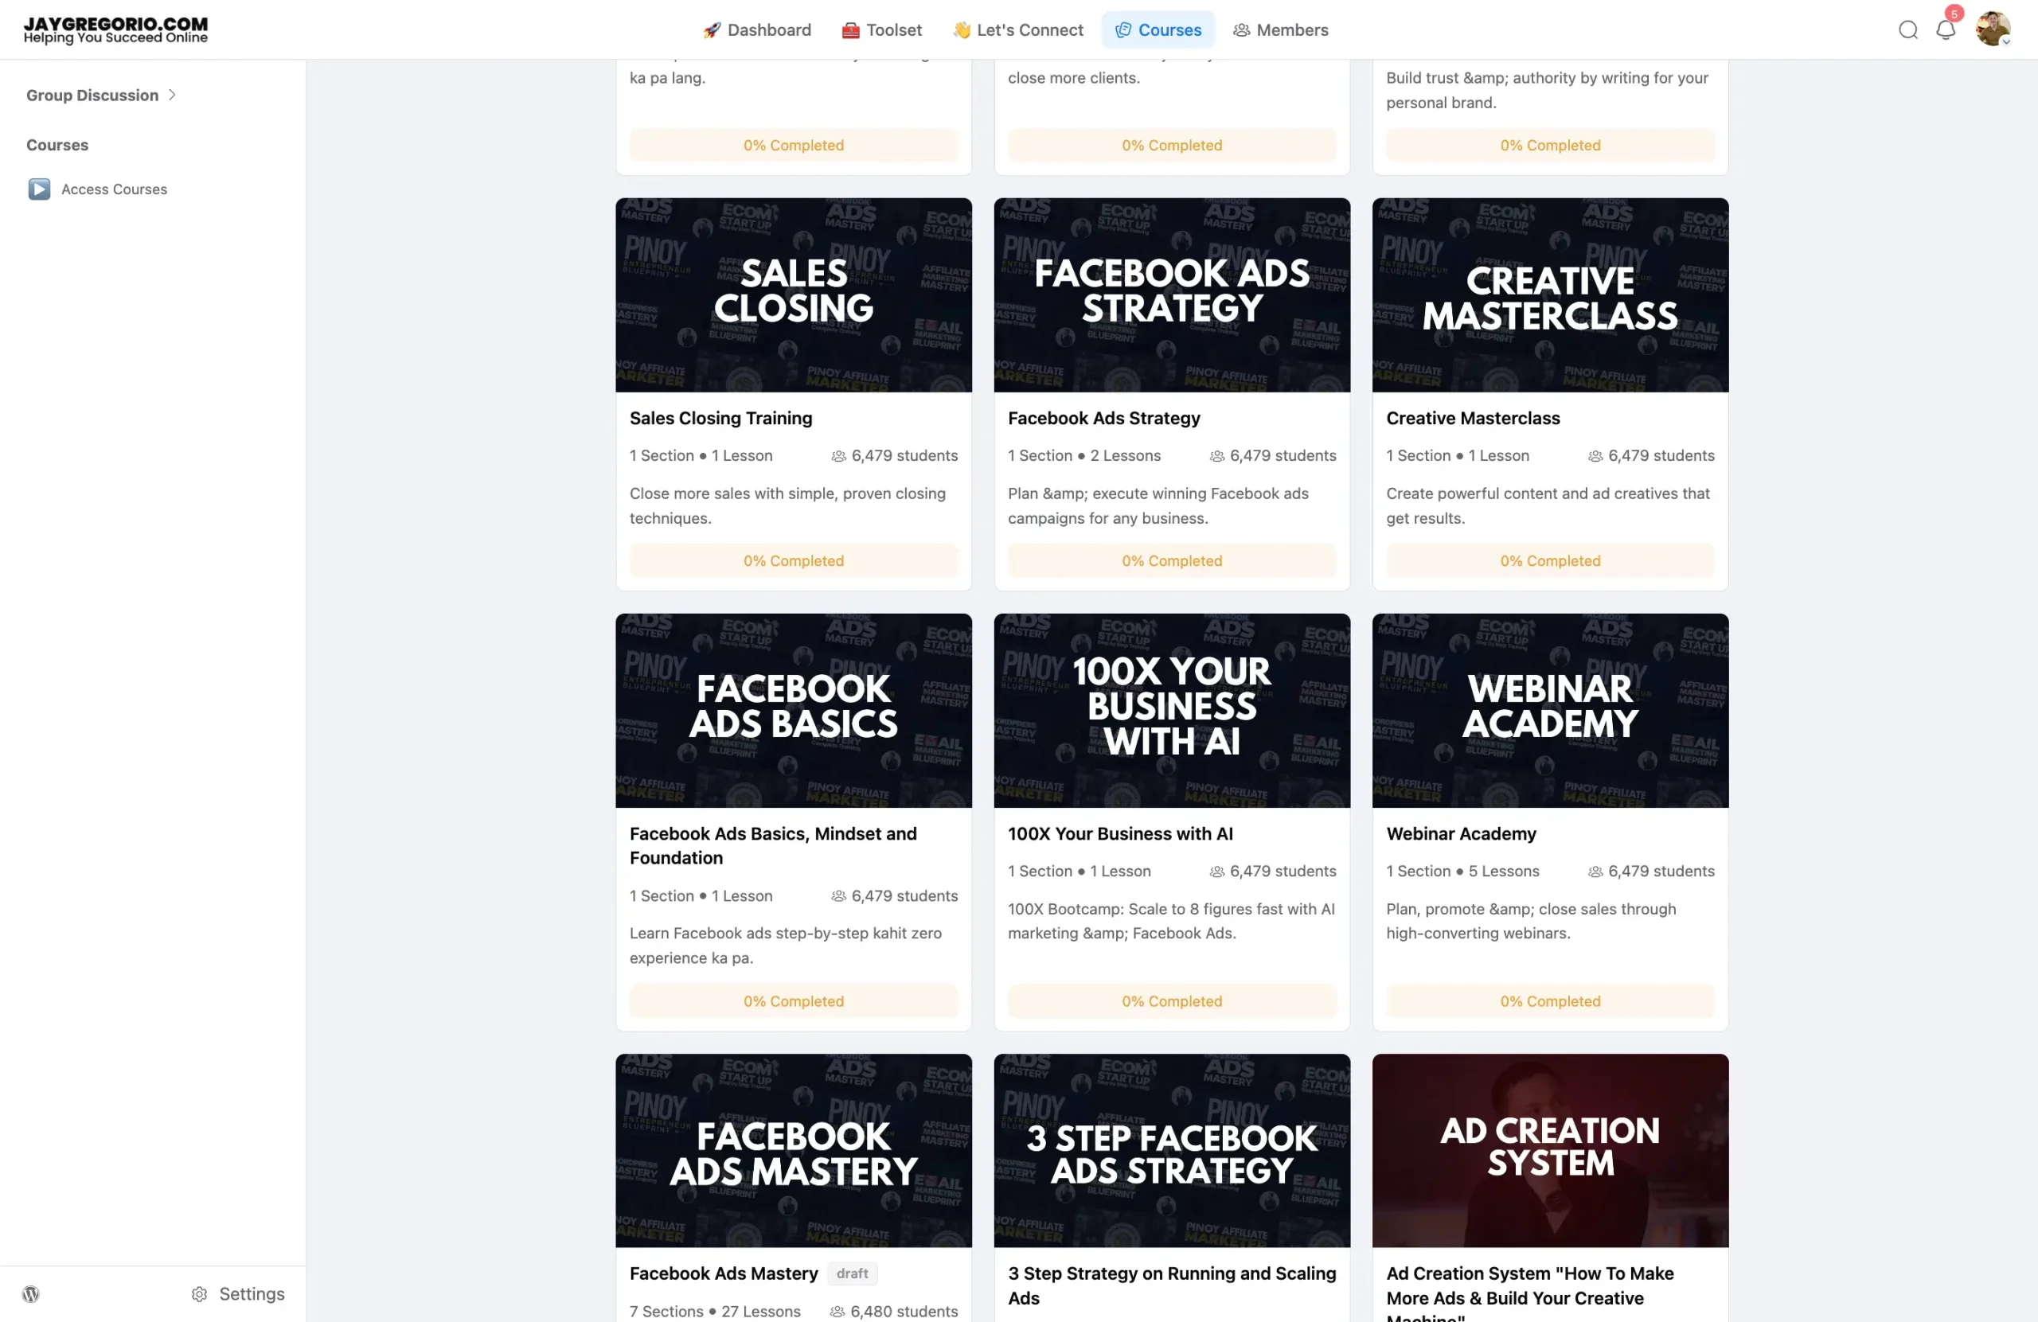Click the Courses tab icon
2038x1322 pixels.
(x=1122, y=30)
